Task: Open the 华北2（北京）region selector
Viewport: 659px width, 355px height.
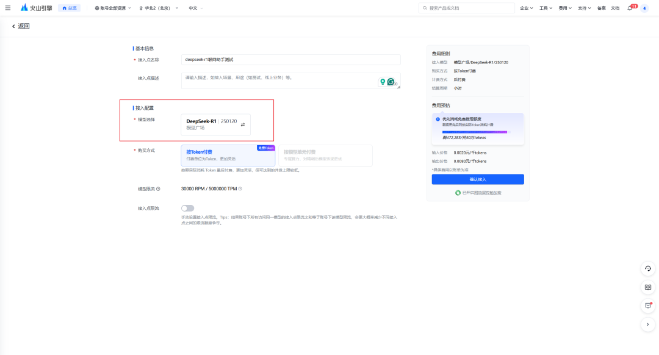Action: pos(159,8)
